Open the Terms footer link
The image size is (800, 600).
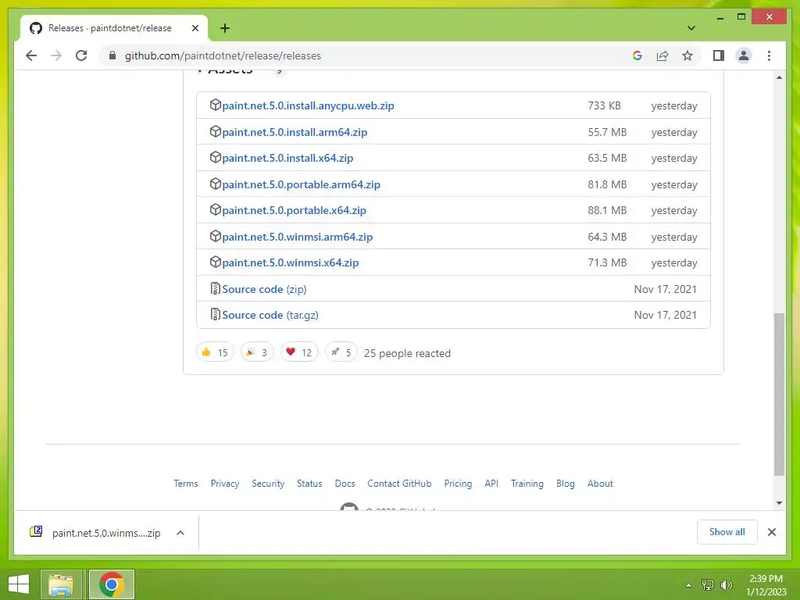point(186,483)
